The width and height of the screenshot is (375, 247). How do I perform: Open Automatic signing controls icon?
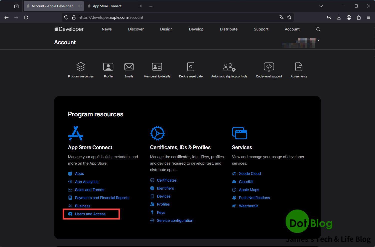(x=229, y=67)
